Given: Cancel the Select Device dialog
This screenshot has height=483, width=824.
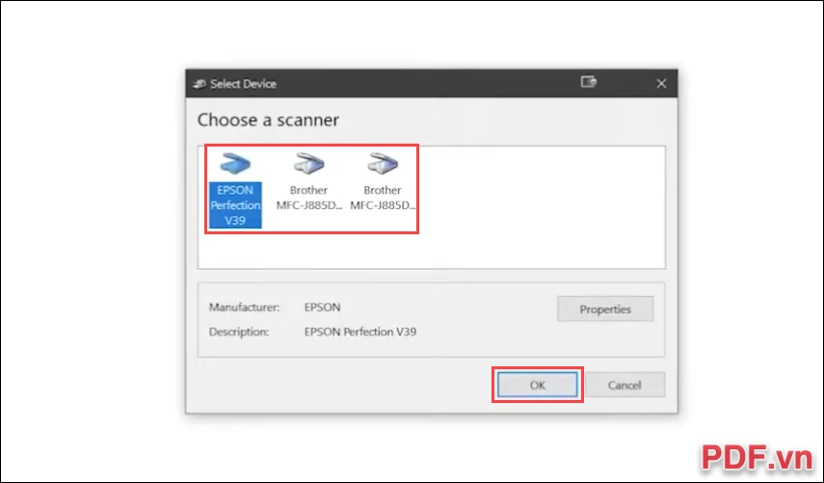Looking at the screenshot, I should pos(625,386).
